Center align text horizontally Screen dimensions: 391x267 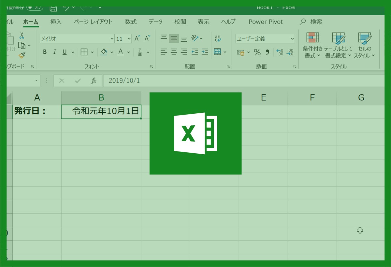click(174, 52)
